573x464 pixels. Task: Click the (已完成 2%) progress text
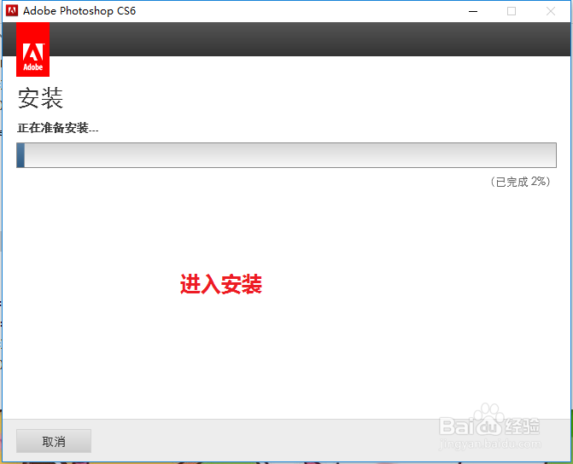pos(520,182)
